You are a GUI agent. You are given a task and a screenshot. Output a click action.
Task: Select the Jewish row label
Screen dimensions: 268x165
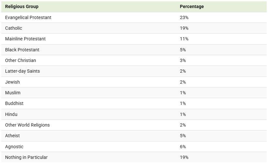(12, 82)
